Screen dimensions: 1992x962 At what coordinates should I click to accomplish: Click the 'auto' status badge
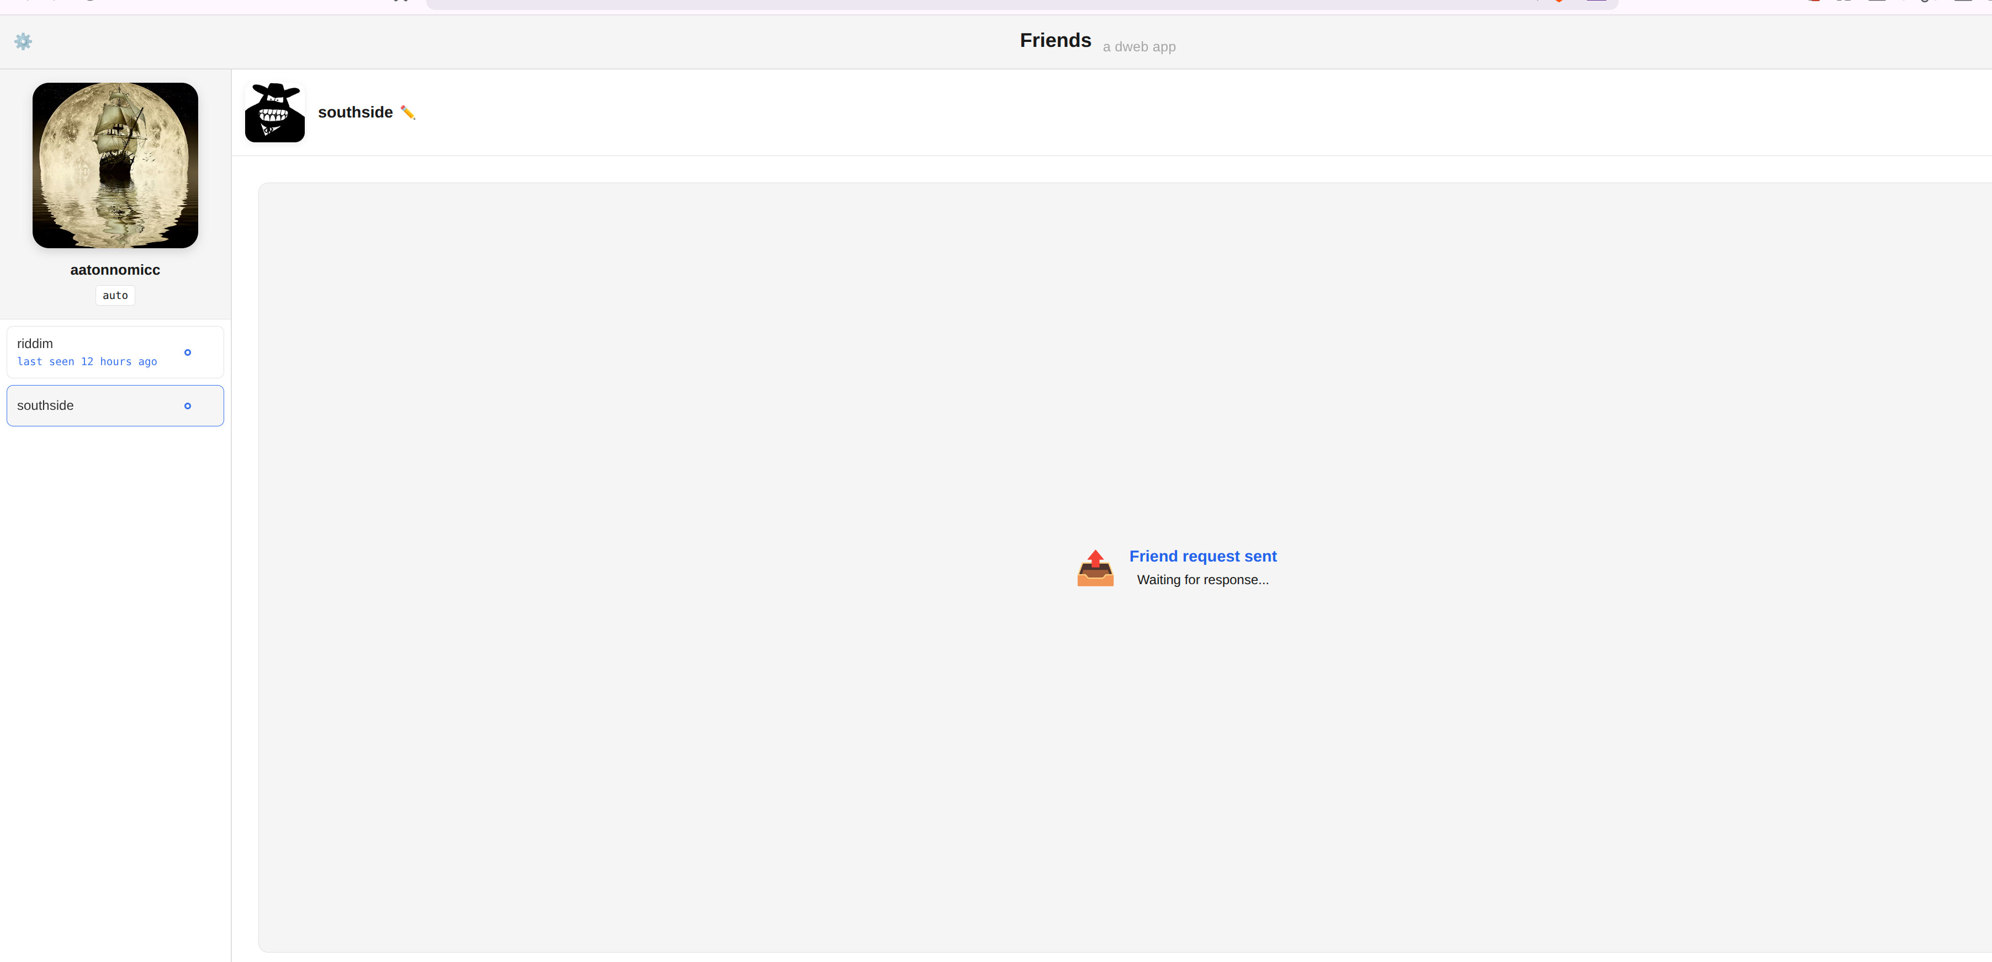115,295
